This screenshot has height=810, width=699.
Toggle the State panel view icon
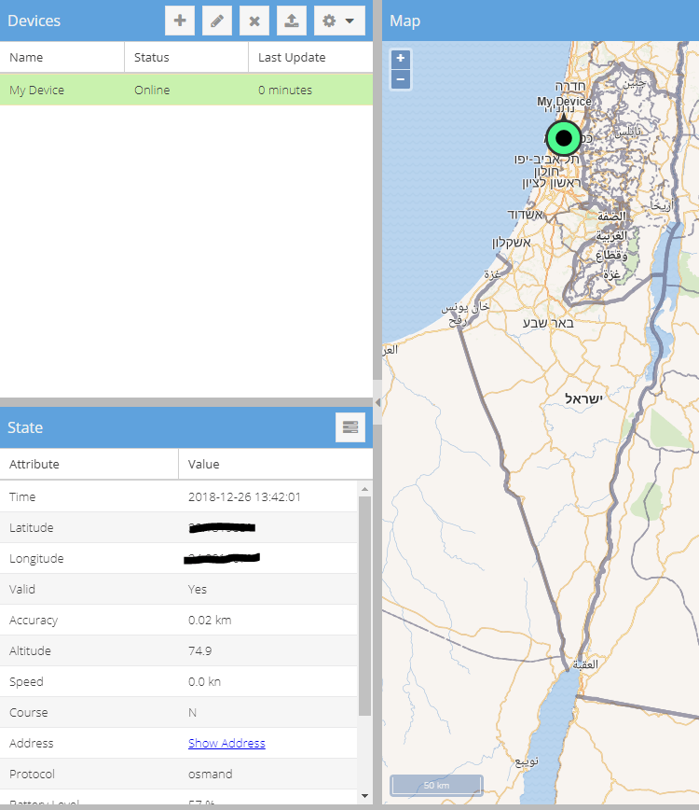(x=350, y=427)
